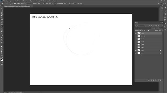Screen dimensions: 167x93
Task: Open the Файл menu
Action: [4, 1]
